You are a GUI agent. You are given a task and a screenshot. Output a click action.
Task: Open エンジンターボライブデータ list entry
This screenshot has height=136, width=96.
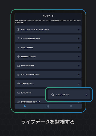(48, 75)
